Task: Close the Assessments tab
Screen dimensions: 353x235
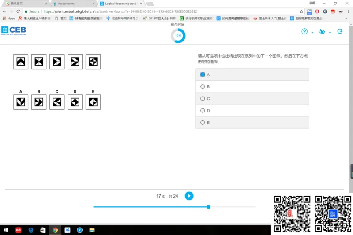Action: pyautogui.click(x=94, y=4)
